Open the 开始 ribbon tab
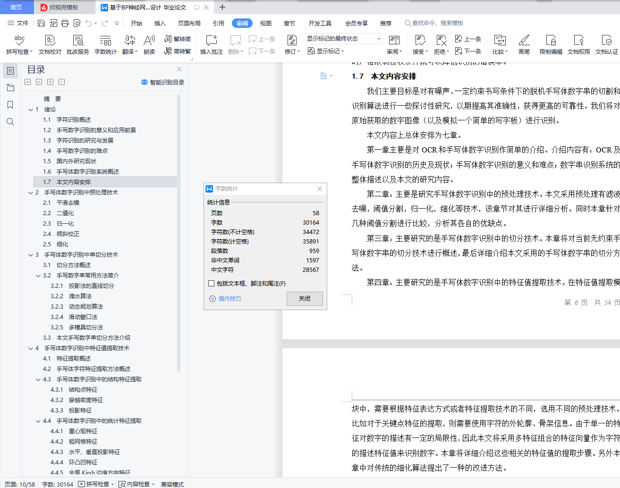The height and width of the screenshot is (488, 620). (136, 23)
